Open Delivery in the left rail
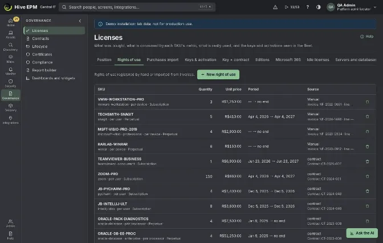The height and width of the screenshot is (243, 383). click(10, 107)
